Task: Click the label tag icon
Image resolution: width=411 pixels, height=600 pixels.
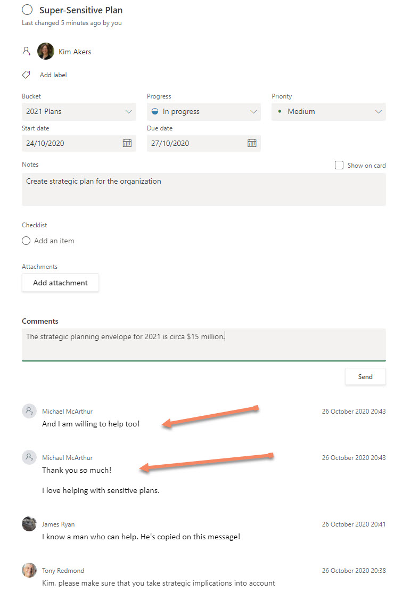Action: click(x=26, y=75)
